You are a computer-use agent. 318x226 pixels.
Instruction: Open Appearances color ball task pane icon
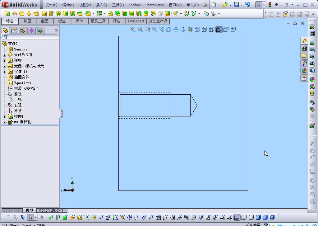(304, 70)
